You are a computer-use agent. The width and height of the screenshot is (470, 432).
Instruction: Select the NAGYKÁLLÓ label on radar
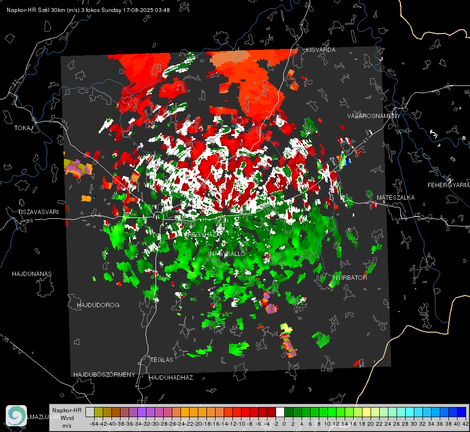pos(228,253)
